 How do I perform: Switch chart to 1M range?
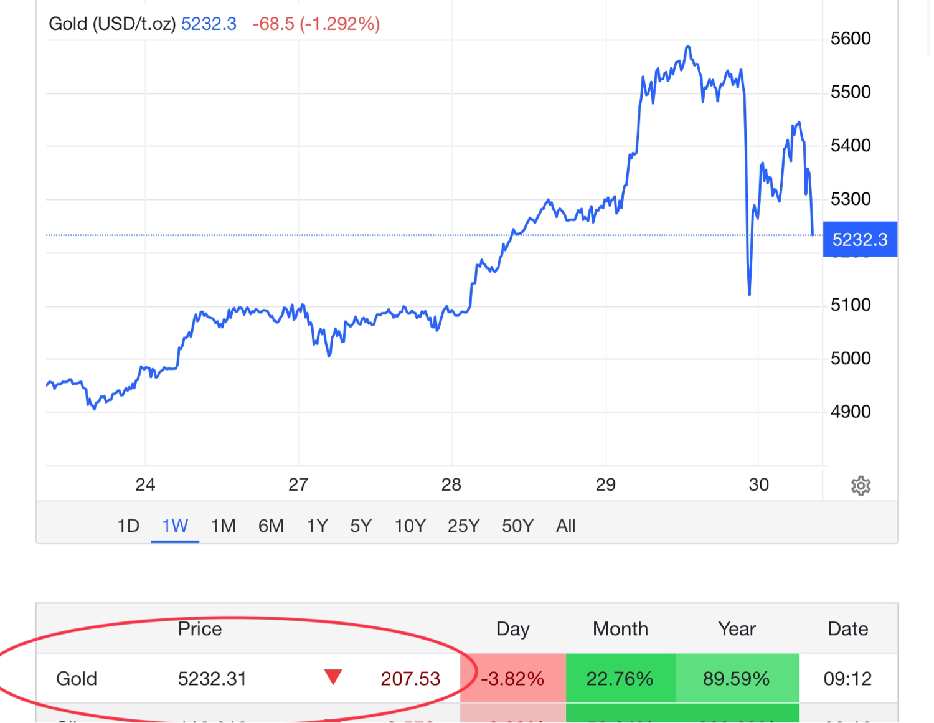pyautogui.click(x=223, y=526)
